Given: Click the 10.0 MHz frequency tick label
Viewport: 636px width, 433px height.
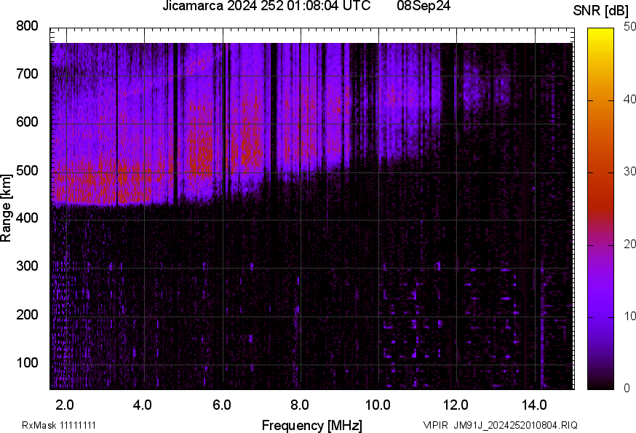Looking at the screenshot, I should coord(378,404).
